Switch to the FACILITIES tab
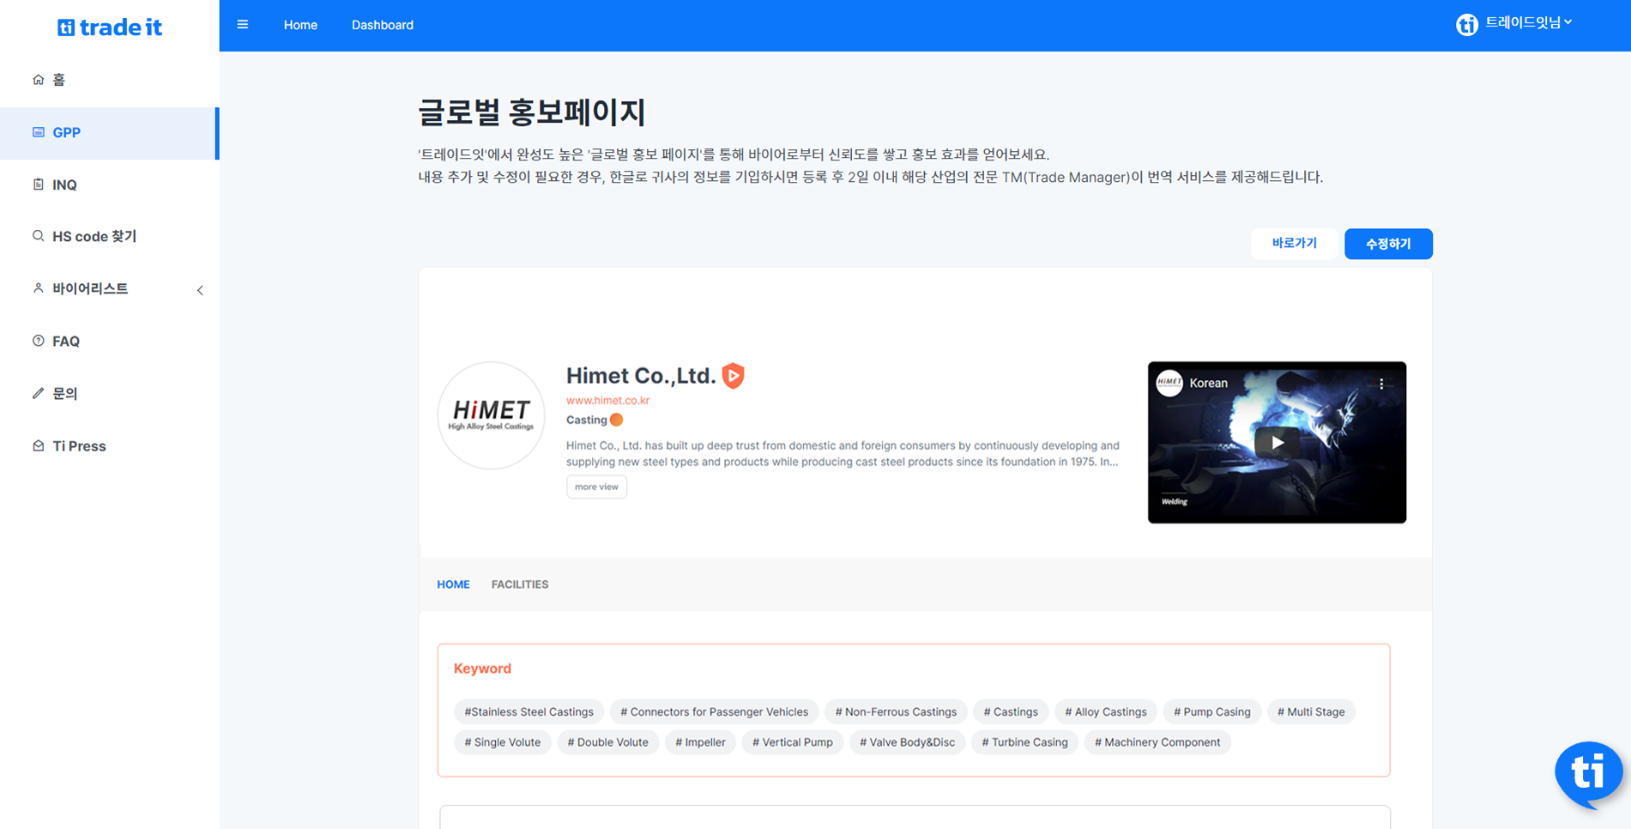Screen dimensions: 1631x829 tap(519, 584)
